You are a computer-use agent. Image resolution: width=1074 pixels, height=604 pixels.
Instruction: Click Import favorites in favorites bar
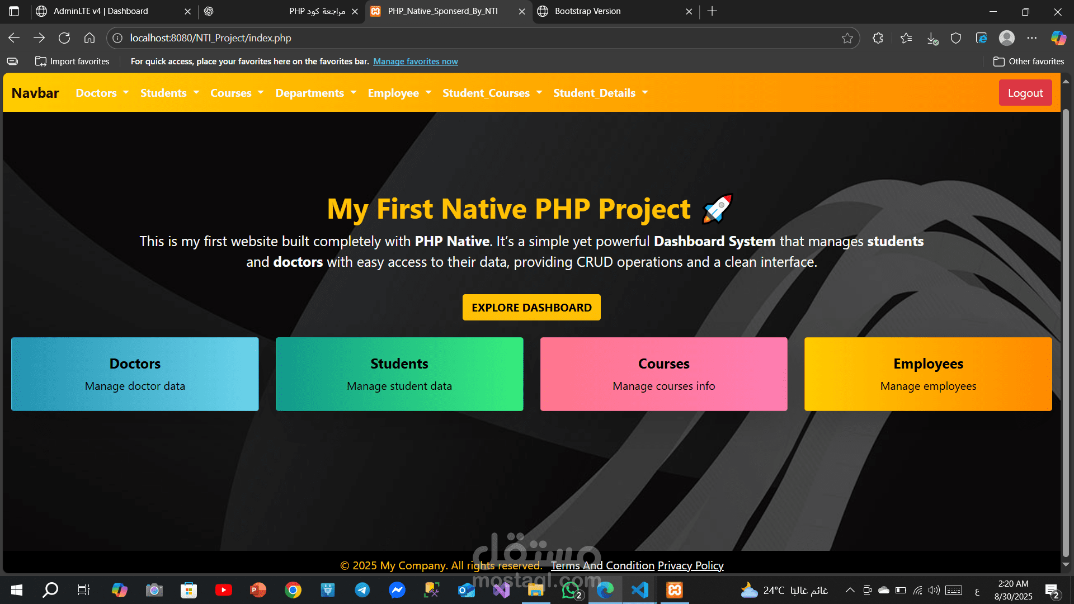[72, 62]
